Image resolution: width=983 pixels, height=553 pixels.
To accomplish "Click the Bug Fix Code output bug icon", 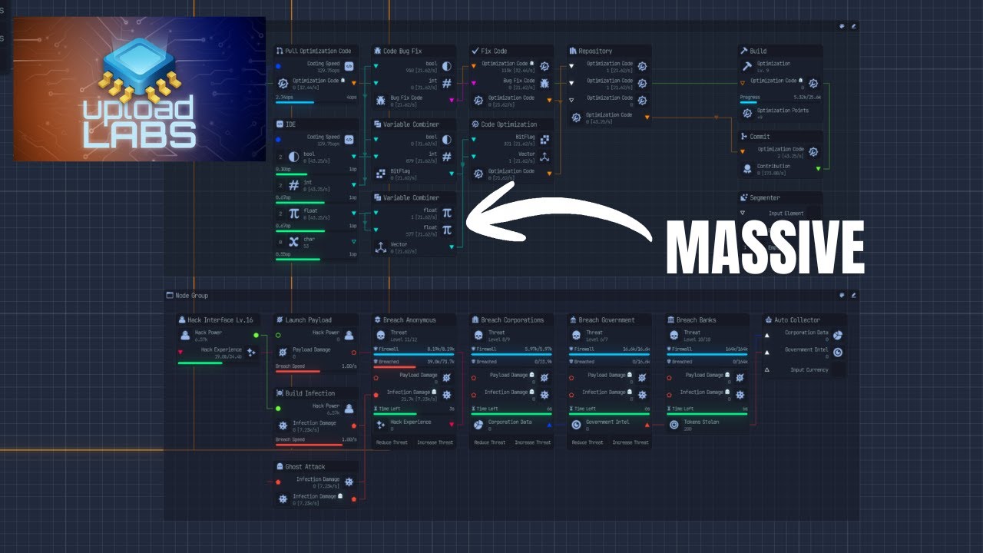I will pyautogui.click(x=382, y=100).
